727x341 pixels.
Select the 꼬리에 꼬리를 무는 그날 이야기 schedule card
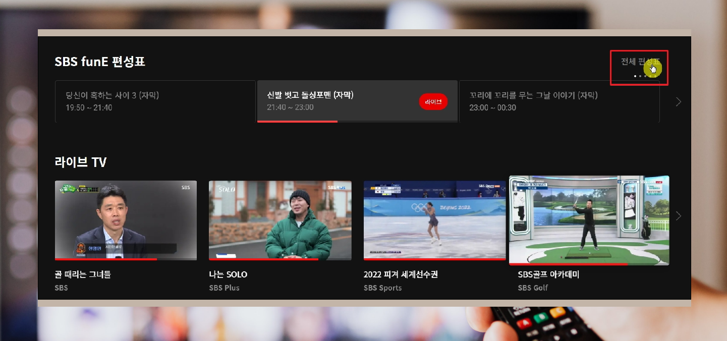560,101
